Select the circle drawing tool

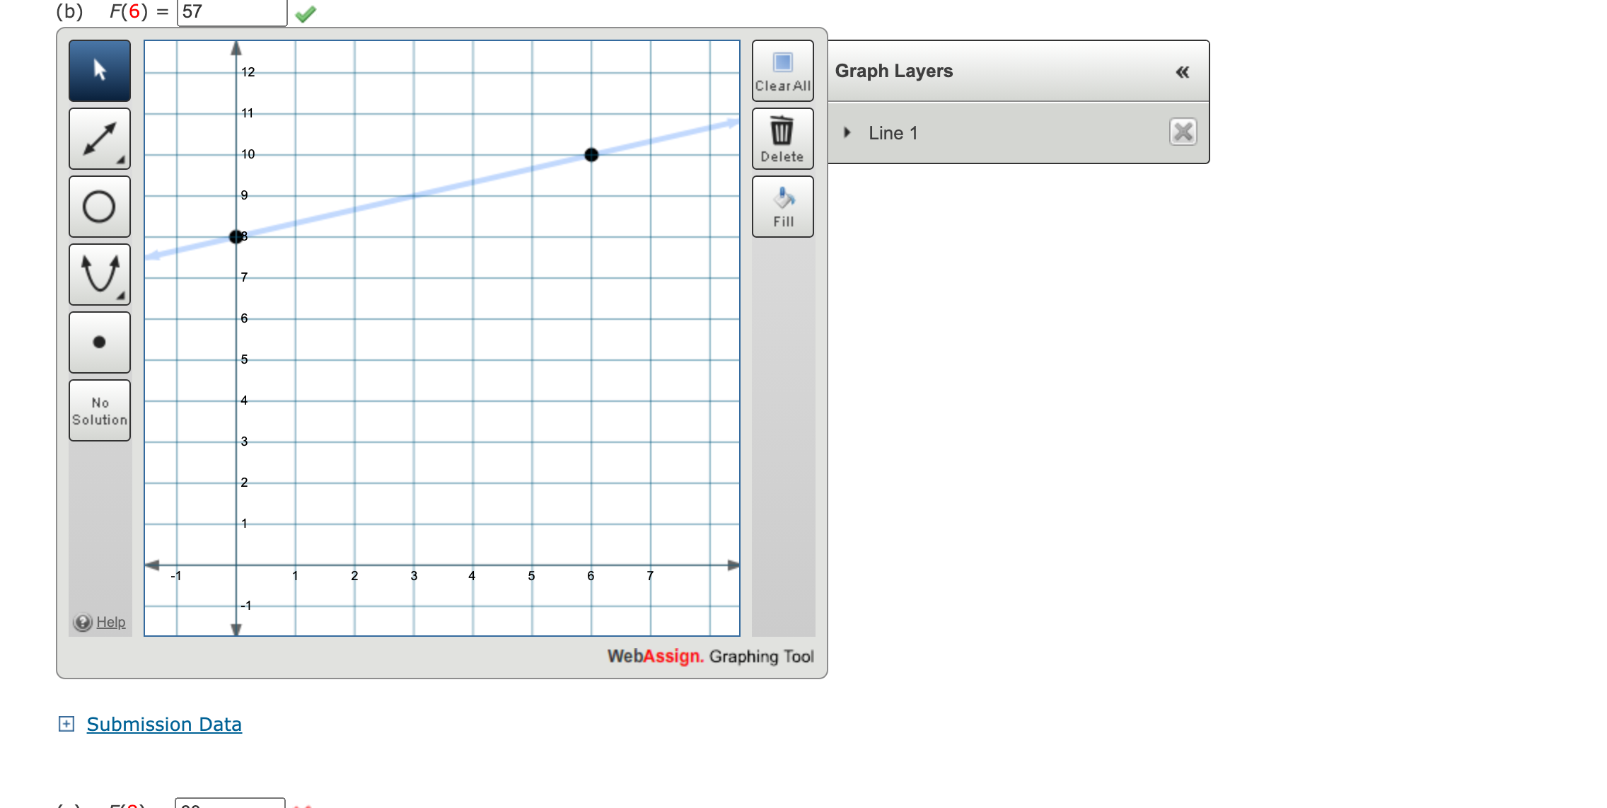coord(99,207)
